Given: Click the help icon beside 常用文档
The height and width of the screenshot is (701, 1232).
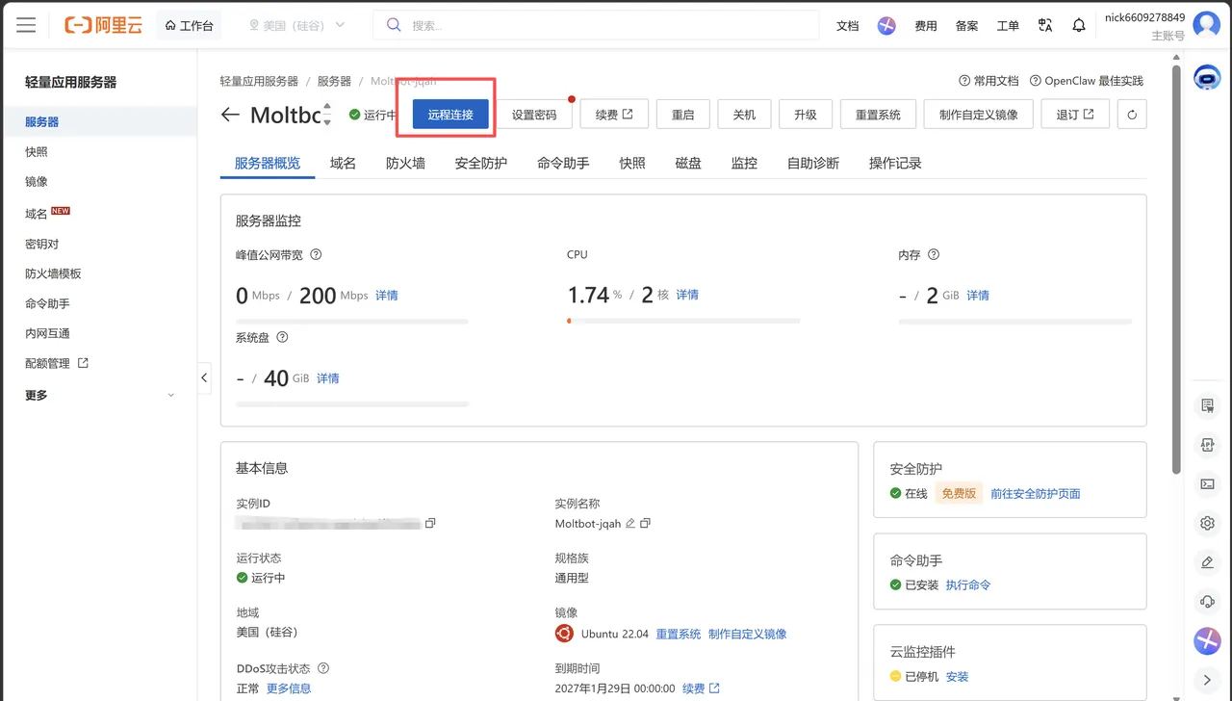Looking at the screenshot, I should point(964,81).
